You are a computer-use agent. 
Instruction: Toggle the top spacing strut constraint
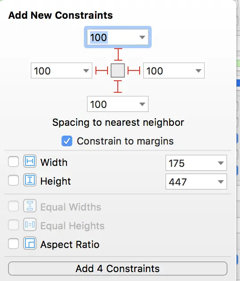(x=118, y=54)
